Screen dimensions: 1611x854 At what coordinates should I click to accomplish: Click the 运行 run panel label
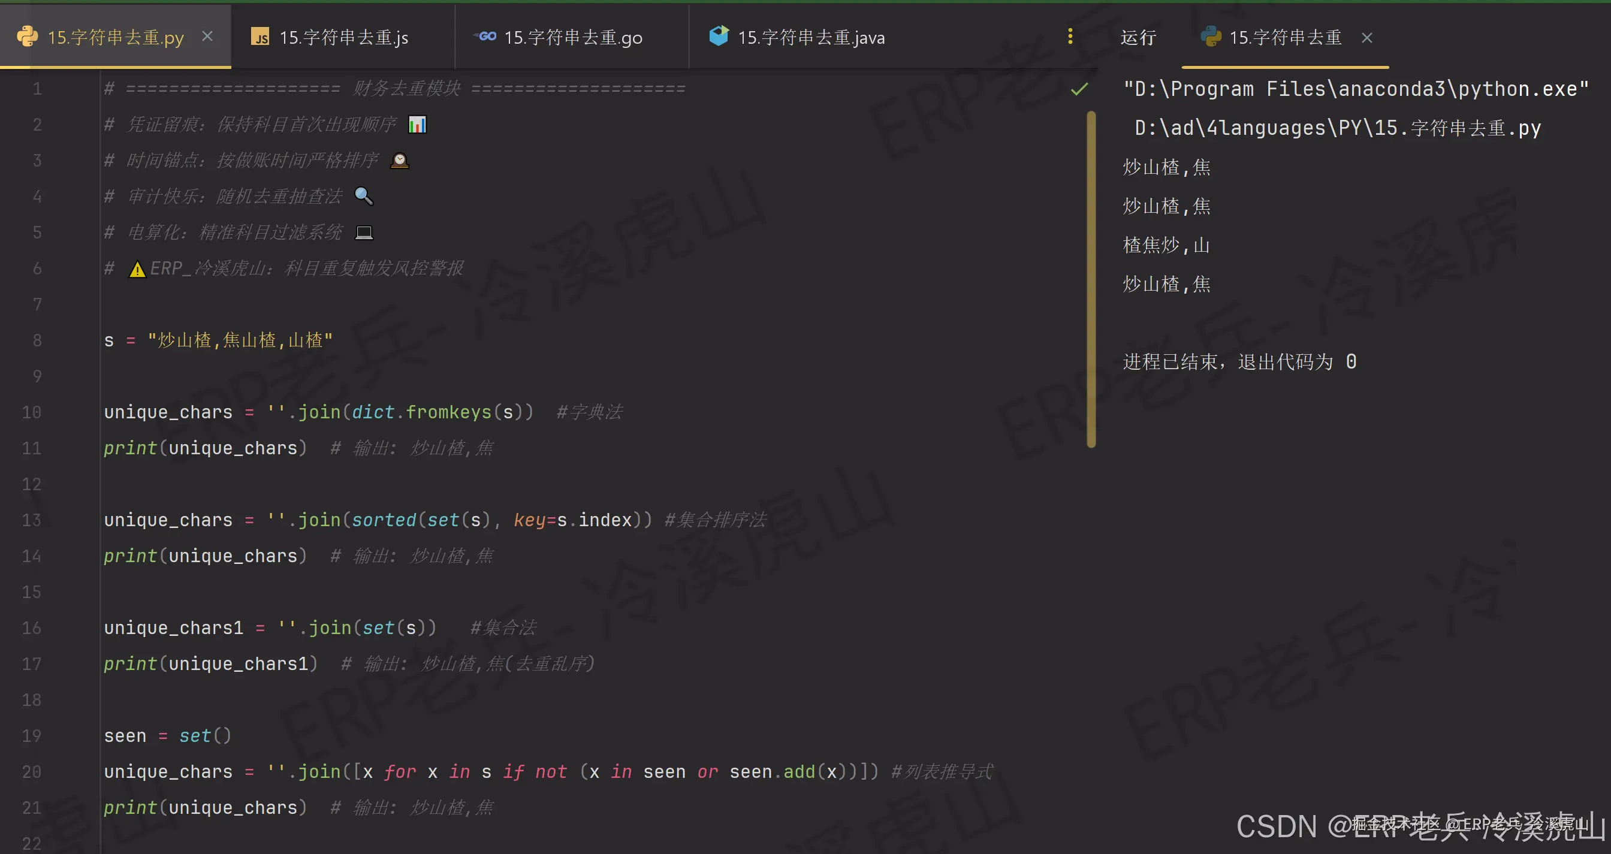(x=1138, y=38)
